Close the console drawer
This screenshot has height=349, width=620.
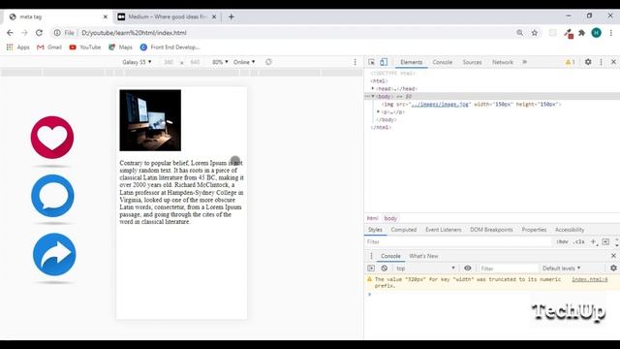pyautogui.click(x=613, y=256)
